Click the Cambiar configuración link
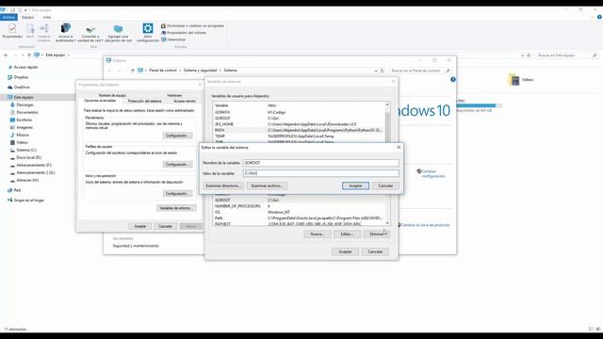Image resolution: width=603 pixels, height=339 pixels. pyautogui.click(x=433, y=173)
